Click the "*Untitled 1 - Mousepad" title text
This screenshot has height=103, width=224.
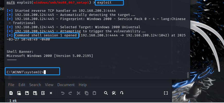tap(83, 77)
